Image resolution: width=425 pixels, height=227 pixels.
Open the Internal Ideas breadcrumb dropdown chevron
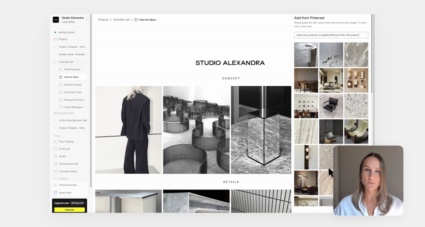pos(158,20)
